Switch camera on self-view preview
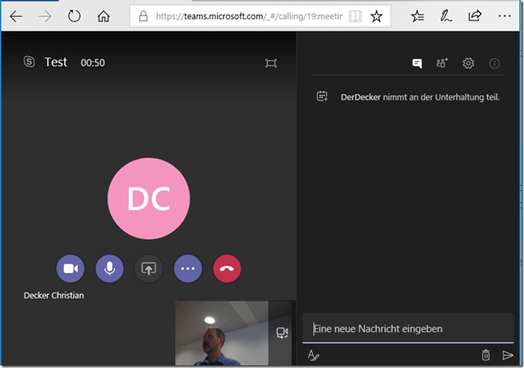 tap(282, 333)
